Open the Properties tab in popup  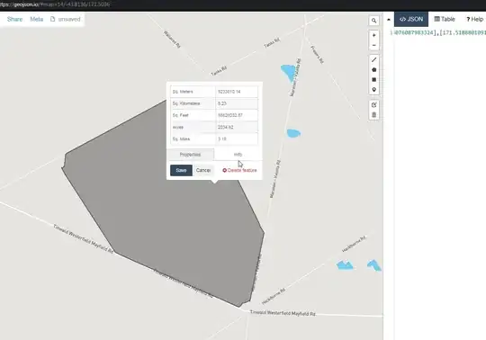190,155
